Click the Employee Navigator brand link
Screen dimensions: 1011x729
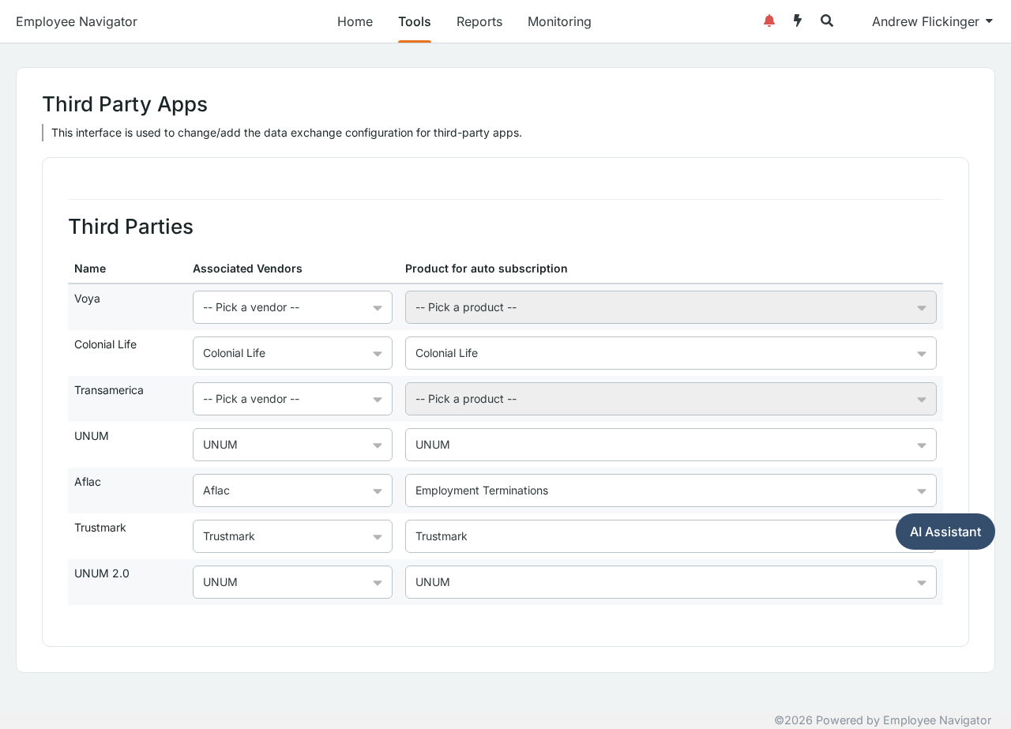(x=77, y=21)
